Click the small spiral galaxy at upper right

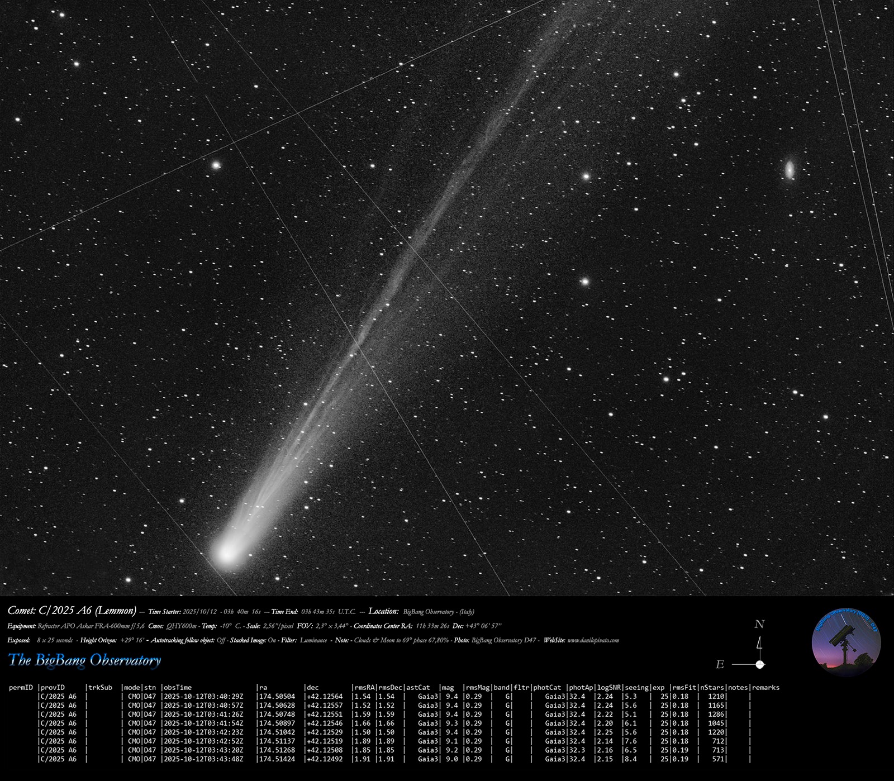click(790, 169)
